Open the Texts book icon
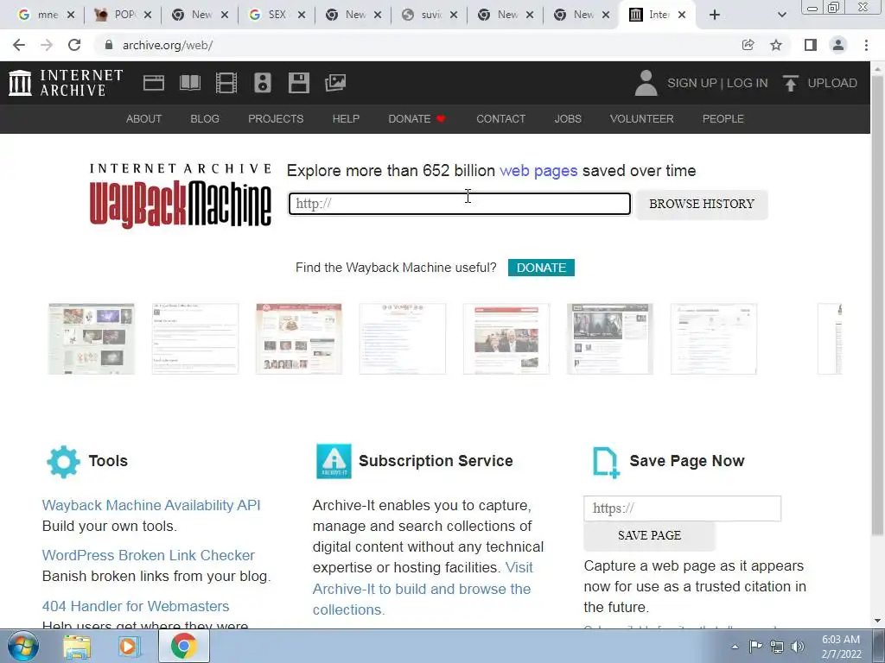885x663 pixels. click(x=189, y=83)
